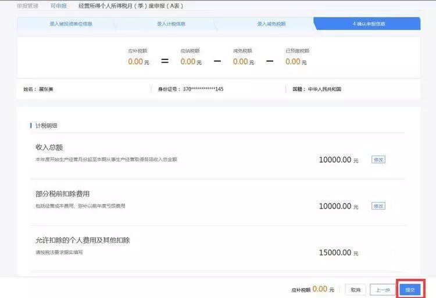This screenshot has height=298, width=436.
Task: Click 修改 next to 收入总额
Action: coord(378,160)
